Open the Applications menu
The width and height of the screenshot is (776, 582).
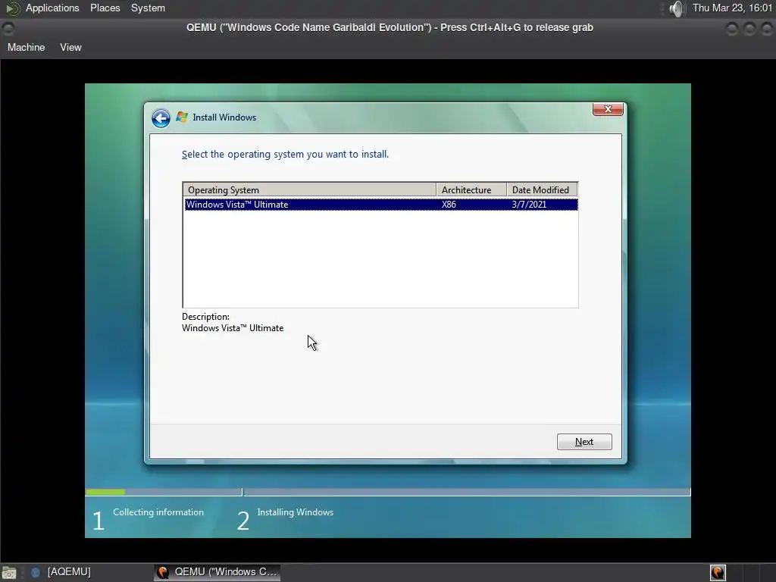click(52, 8)
